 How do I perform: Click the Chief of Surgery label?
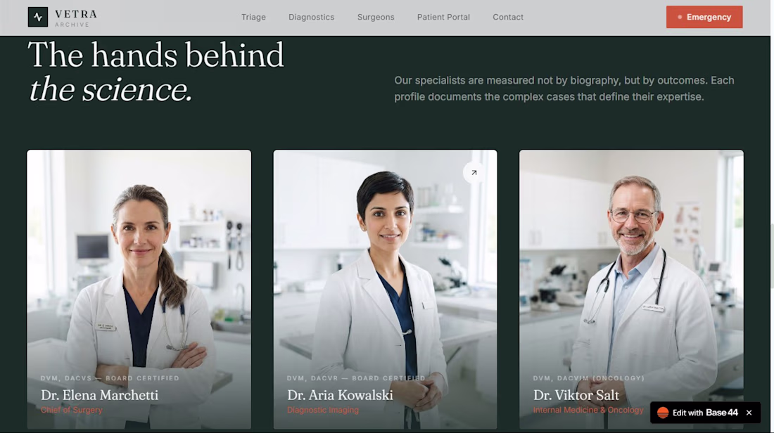[72, 410]
